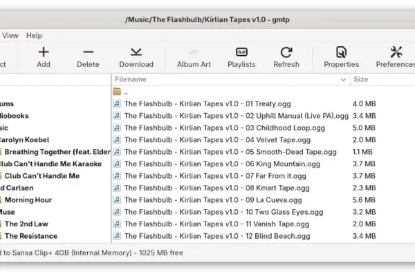This screenshot has width=415, height=276.
Task: Sort by the Filename column header
Action: 231,79
